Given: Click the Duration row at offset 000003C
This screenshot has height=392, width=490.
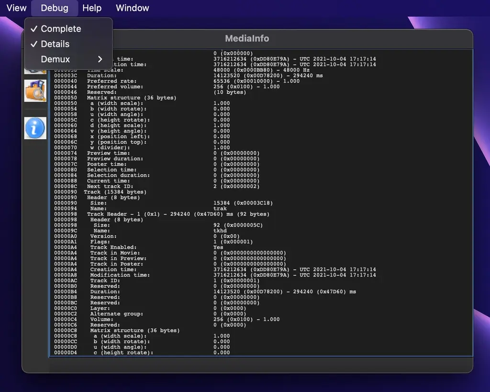Looking at the screenshot, I should pos(189,76).
